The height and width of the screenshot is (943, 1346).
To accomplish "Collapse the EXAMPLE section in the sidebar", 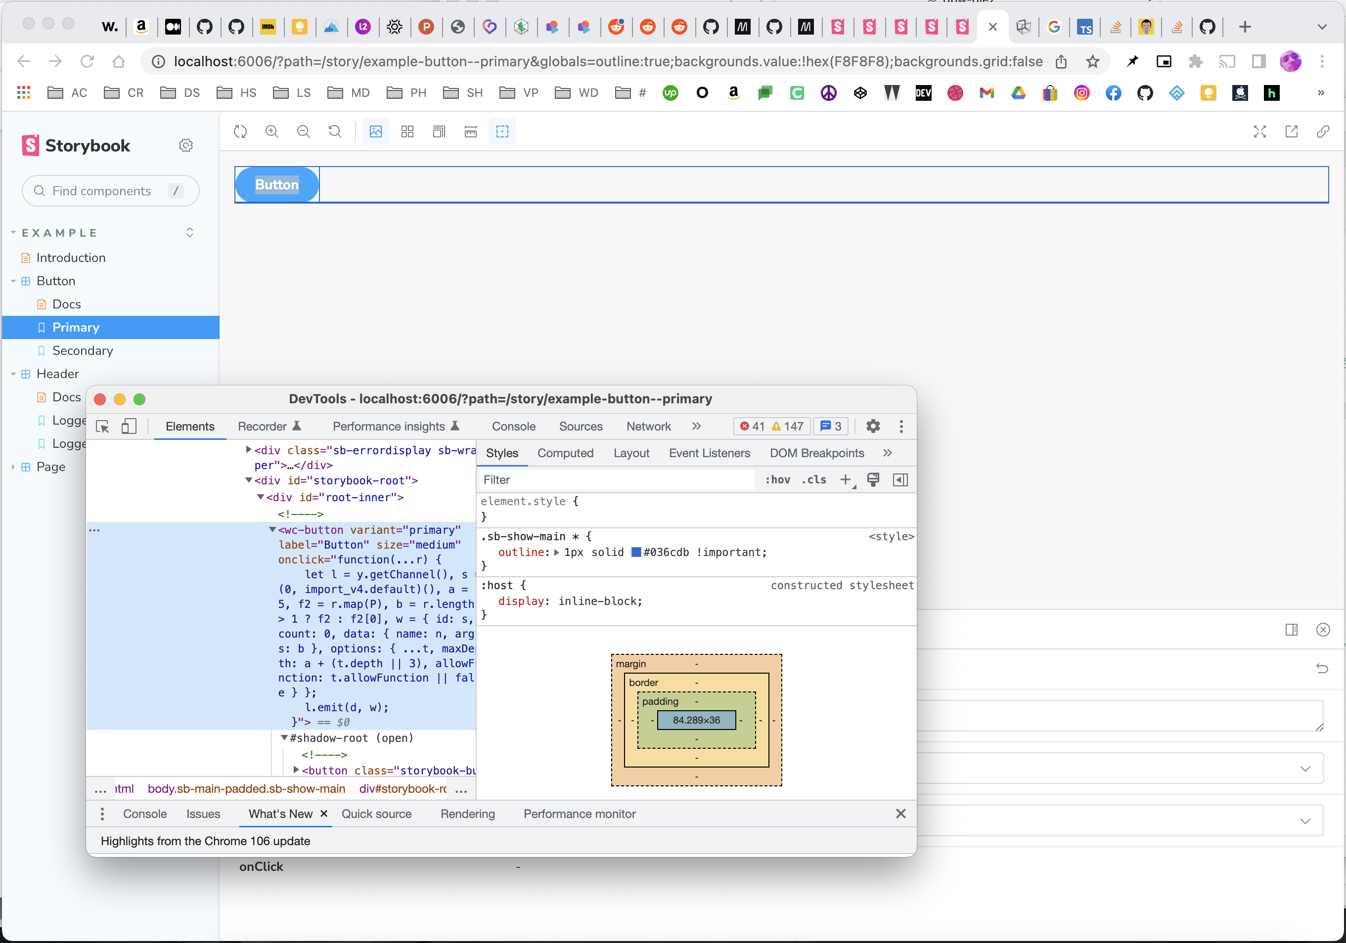I will click(x=14, y=233).
